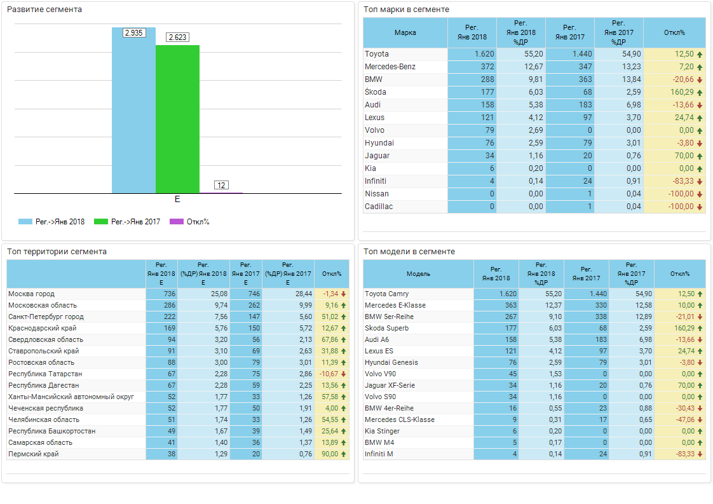Sort territories table by its Откл% column header
Image resolution: width=713 pixels, height=504 pixels.
click(331, 274)
